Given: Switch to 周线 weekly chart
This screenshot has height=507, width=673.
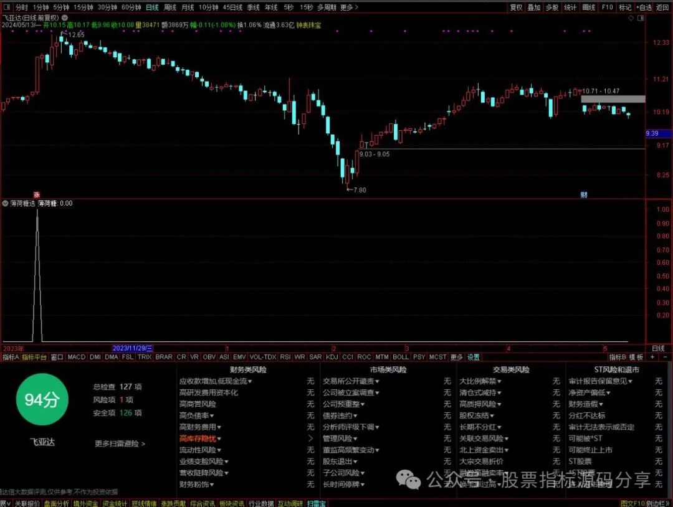Looking at the screenshot, I should pos(170,7).
